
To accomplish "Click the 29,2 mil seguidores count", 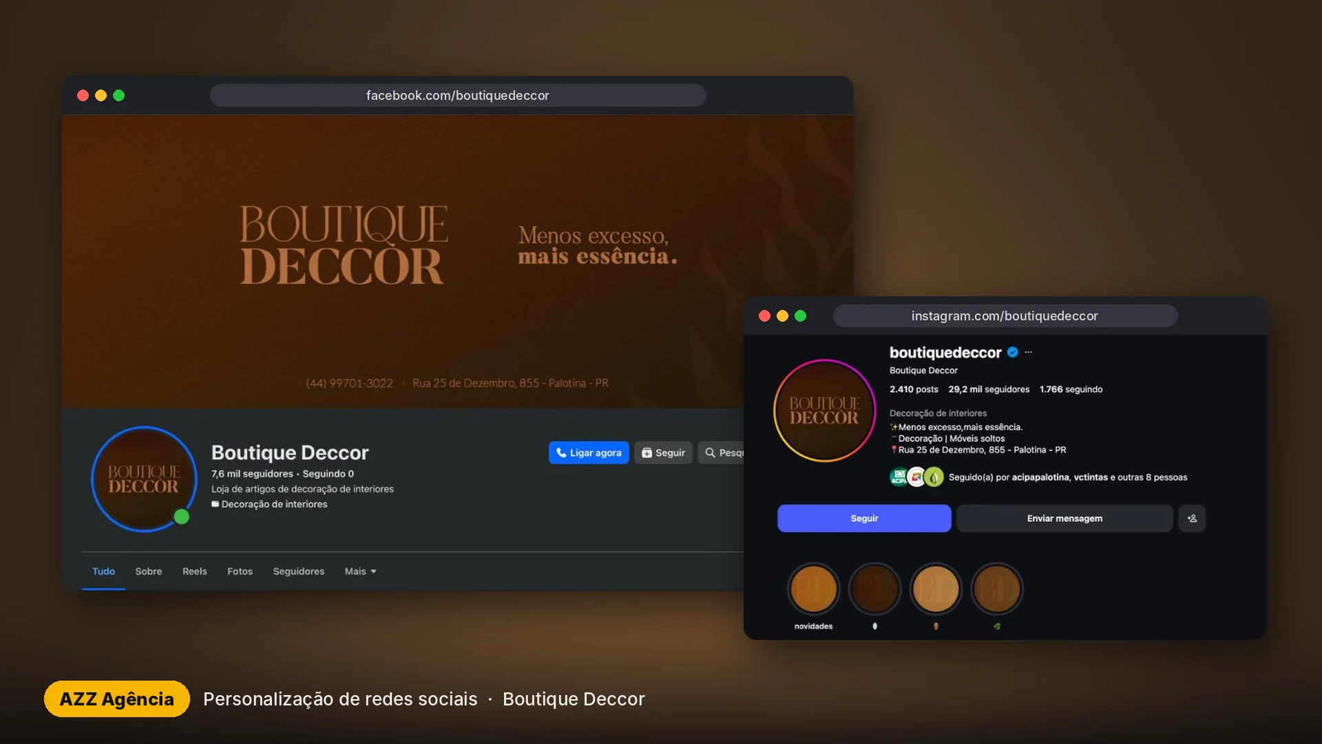I will tap(989, 389).
